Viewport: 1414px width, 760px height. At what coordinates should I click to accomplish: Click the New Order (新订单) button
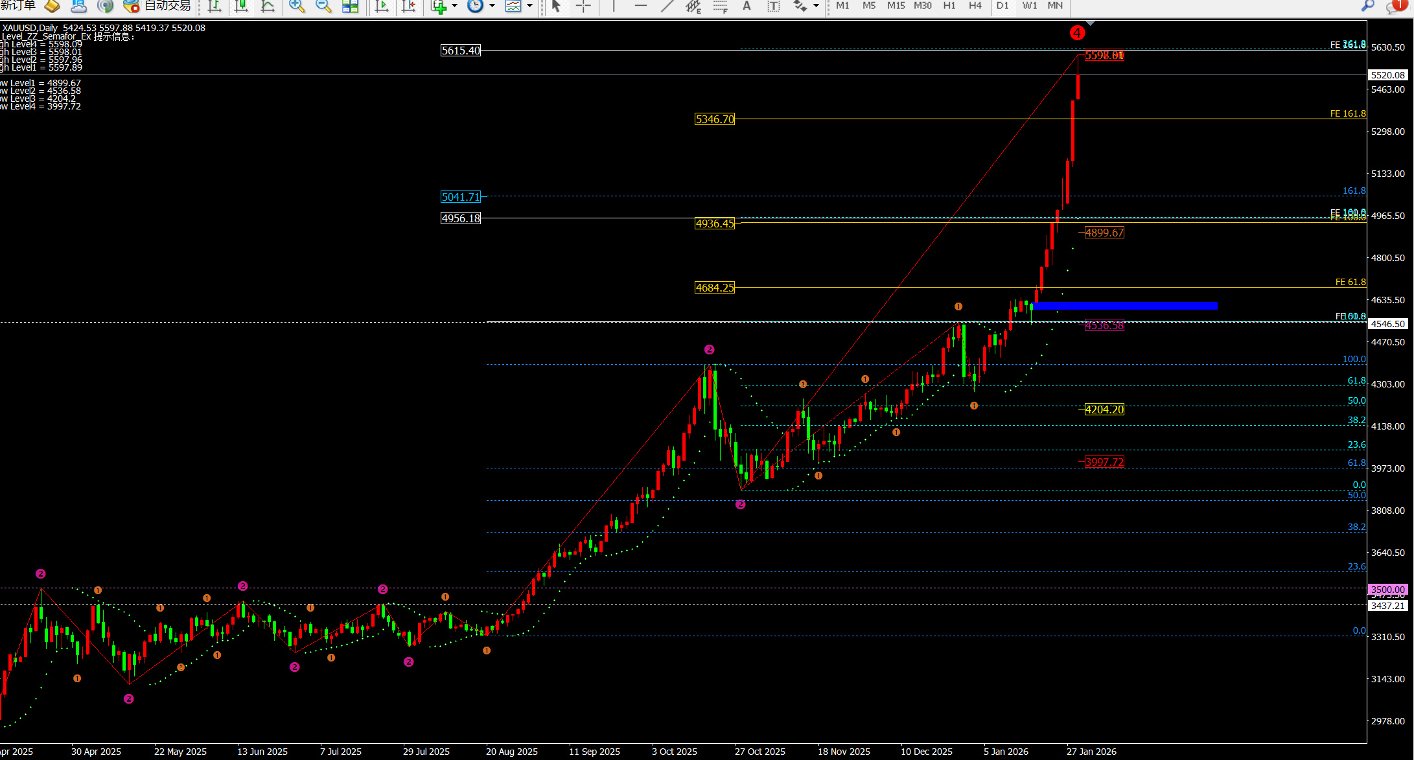tap(18, 6)
